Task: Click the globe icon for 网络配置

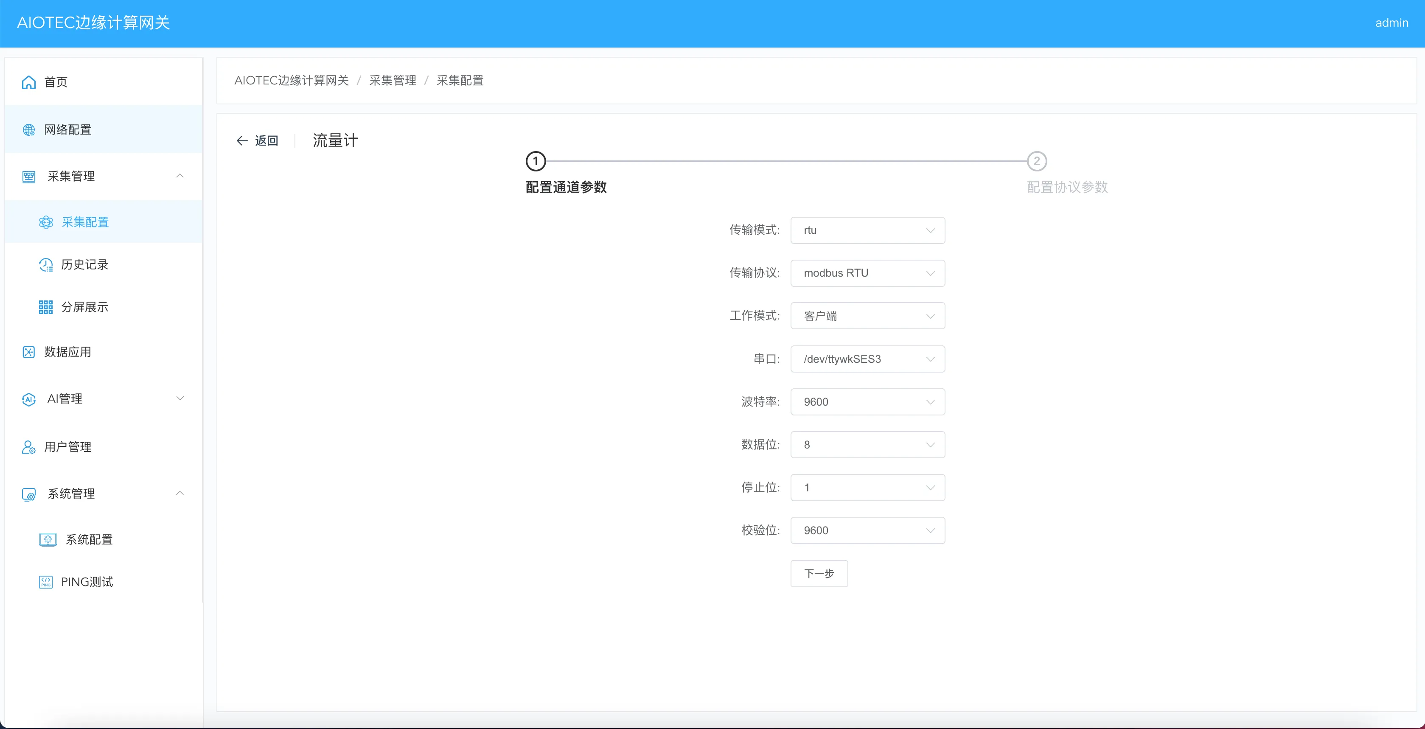Action: tap(29, 130)
